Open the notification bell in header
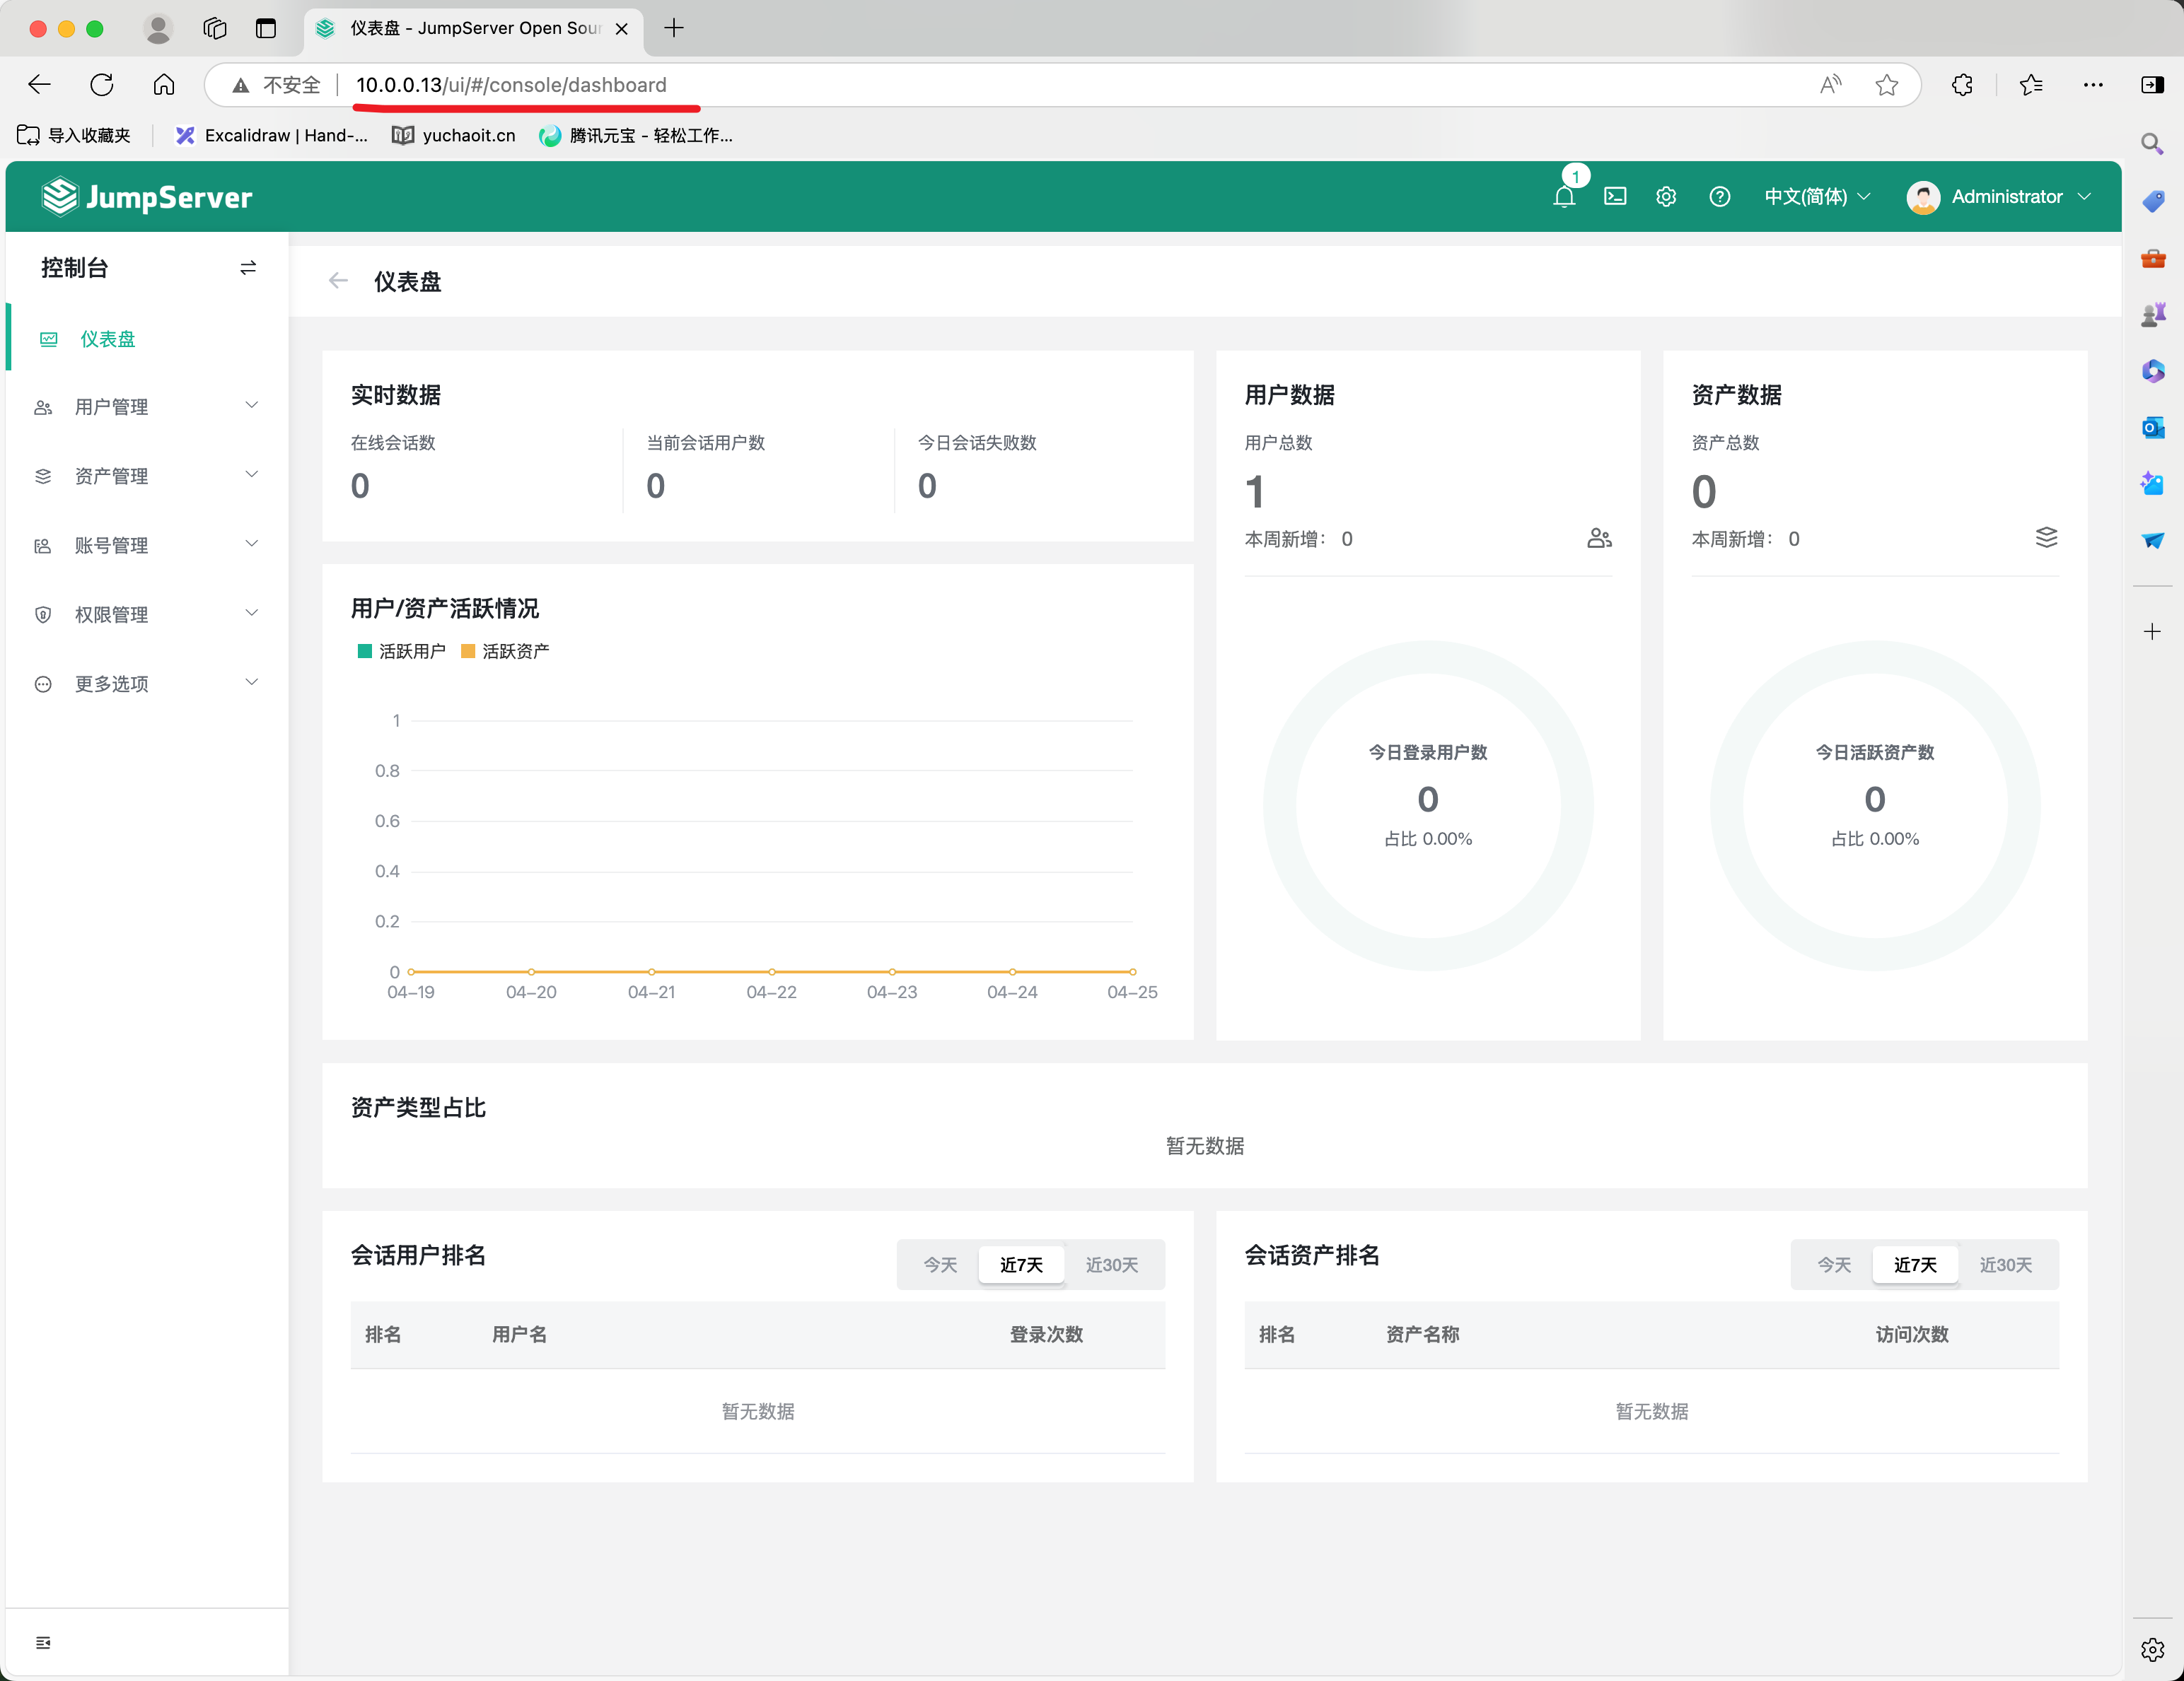2184x1681 pixels. (x=1564, y=197)
